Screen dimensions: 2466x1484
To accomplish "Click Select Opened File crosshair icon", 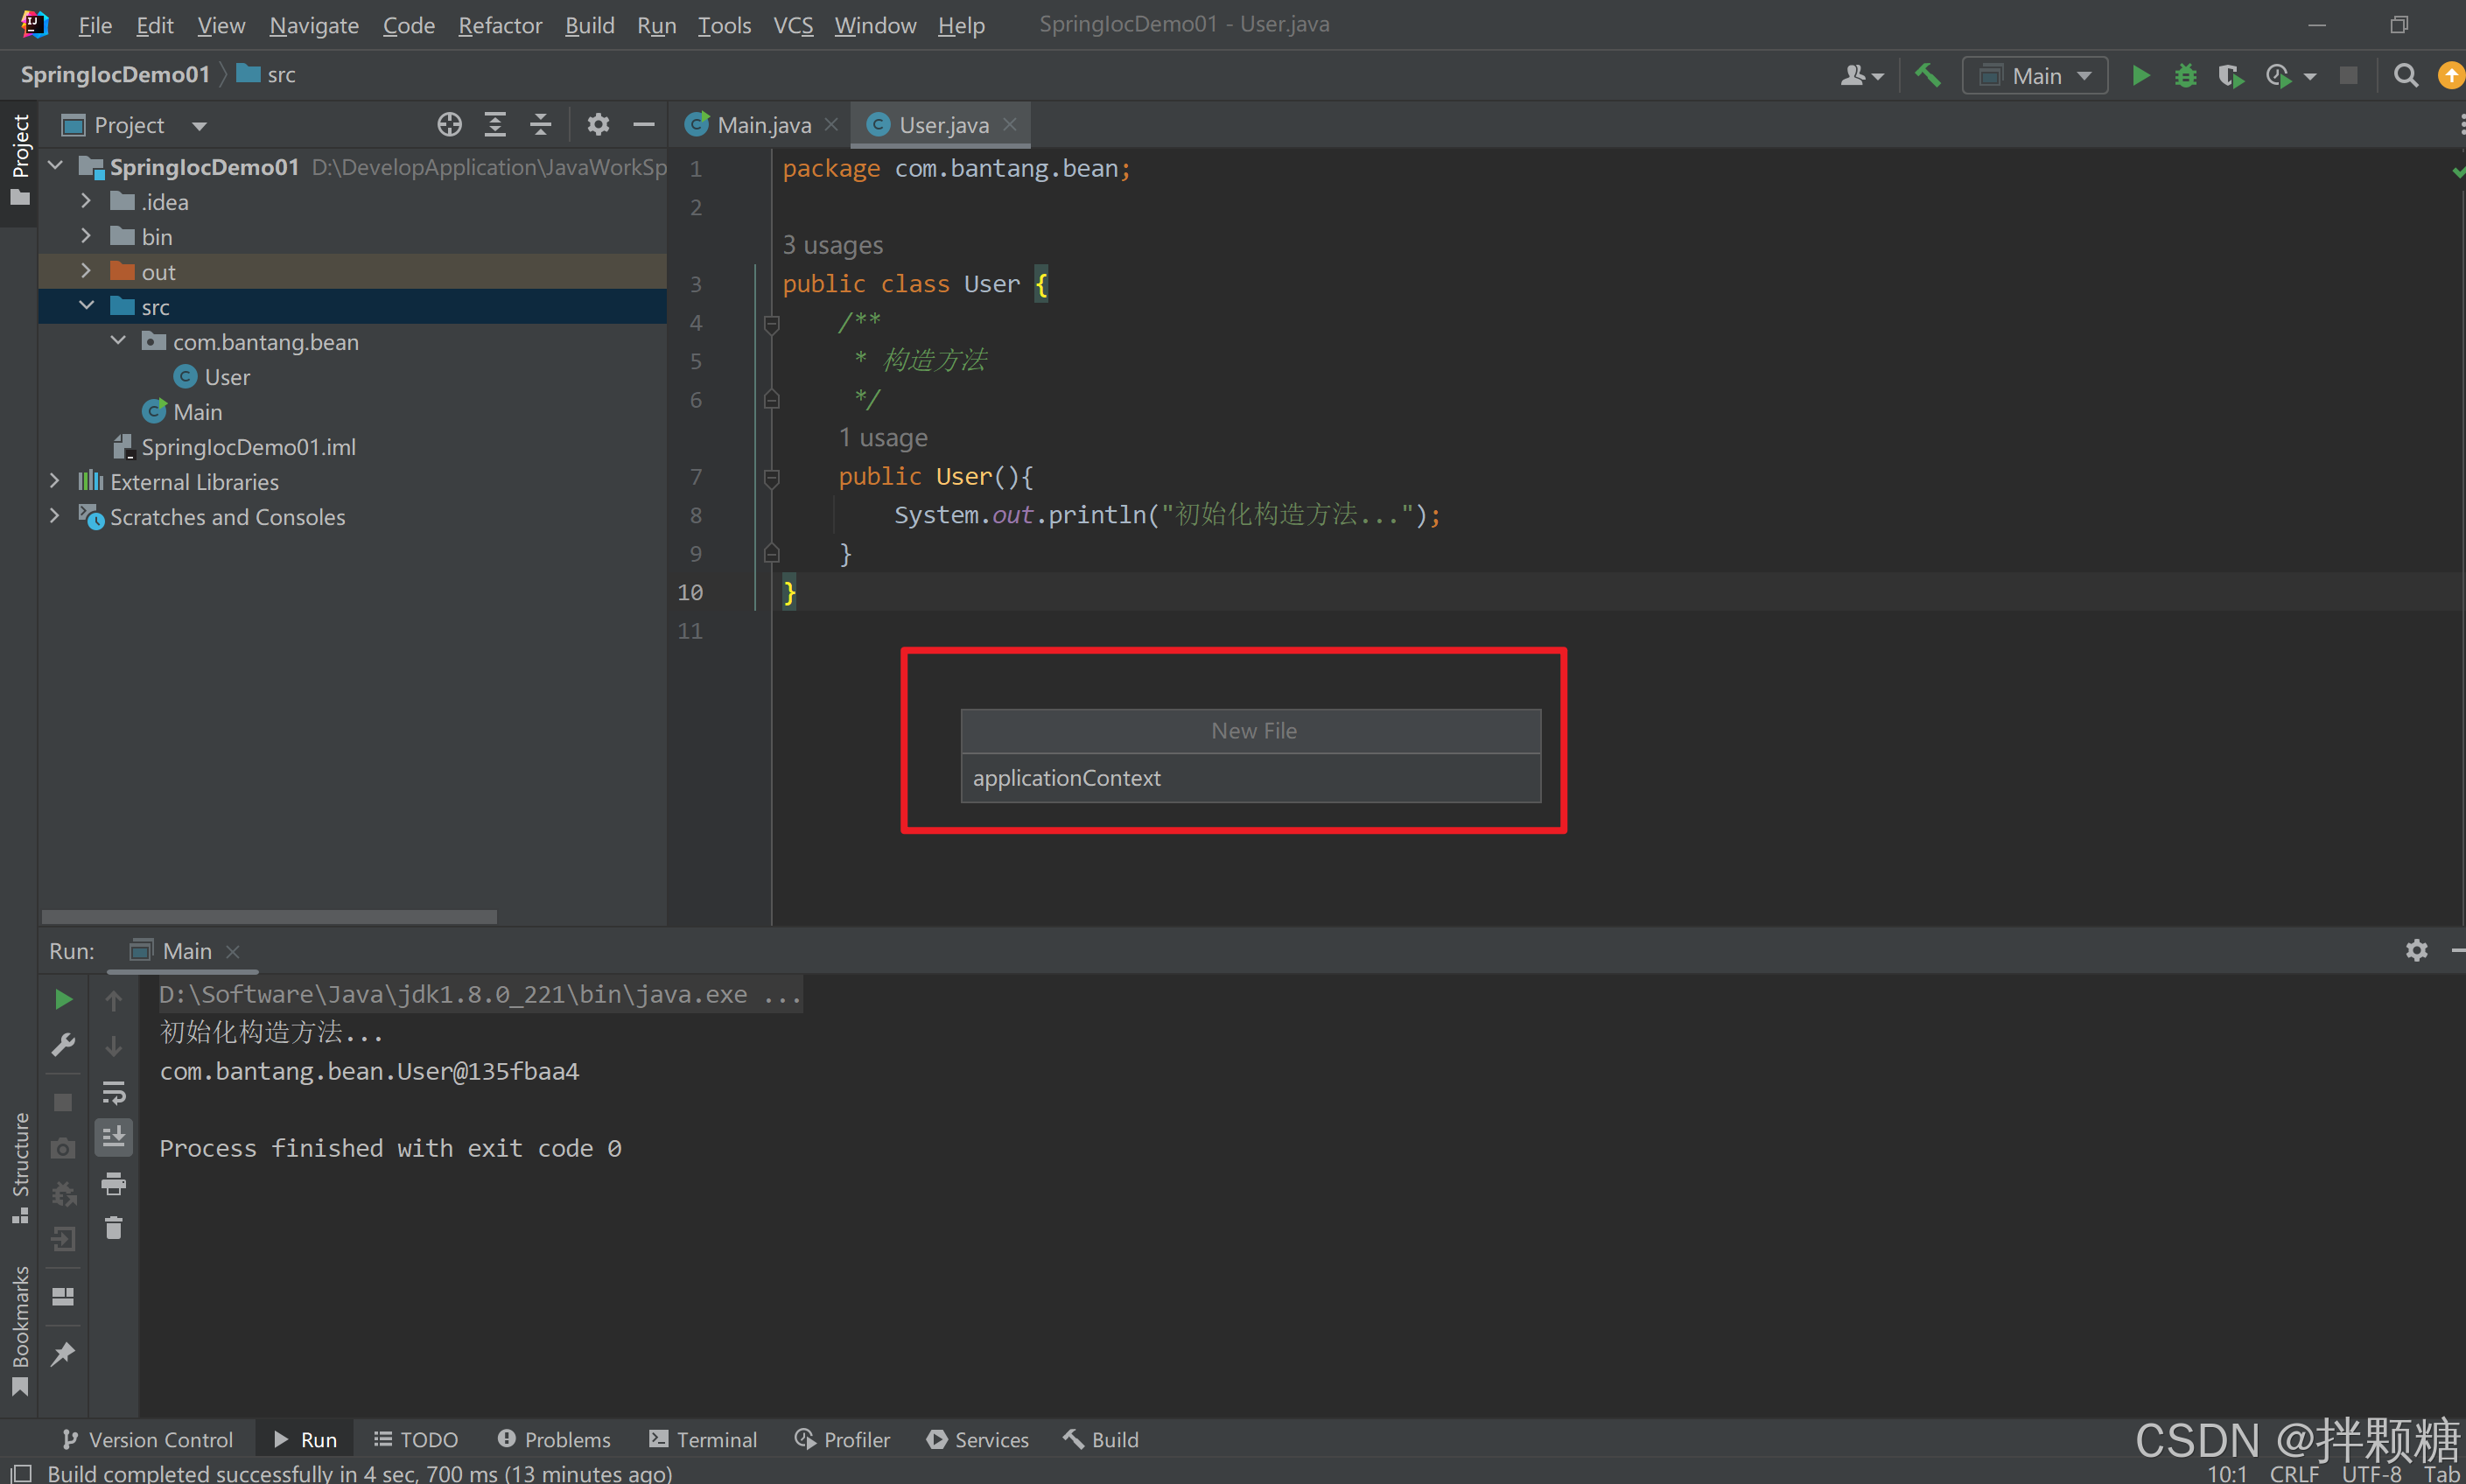I will pyautogui.click(x=449, y=125).
